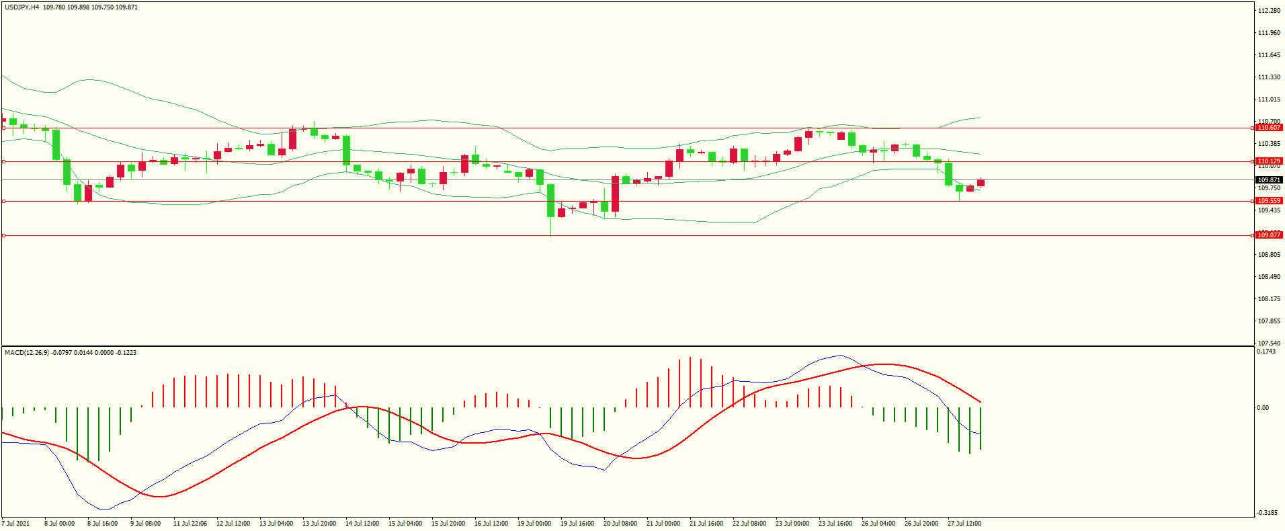Viewport: 1285px width, 531px height.
Task: Select left handle of 109.077 horizontal line
Action: pyautogui.click(x=3, y=235)
